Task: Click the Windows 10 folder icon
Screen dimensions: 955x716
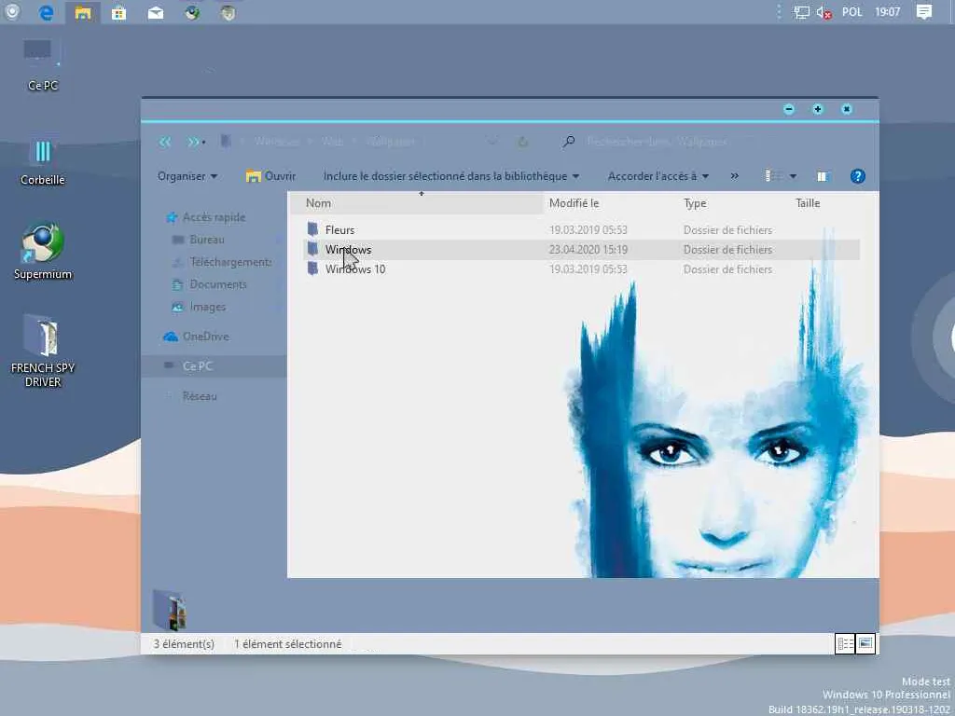Action: click(313, 268)
